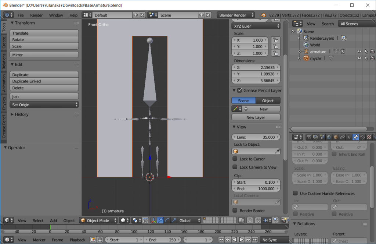
Task: Open the Render properties camera tab
Action: pyautogui.click(x=309, y=137)
